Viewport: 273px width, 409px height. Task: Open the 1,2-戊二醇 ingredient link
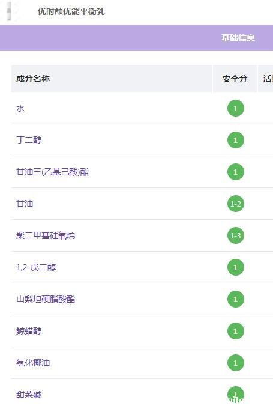point(36,267)
